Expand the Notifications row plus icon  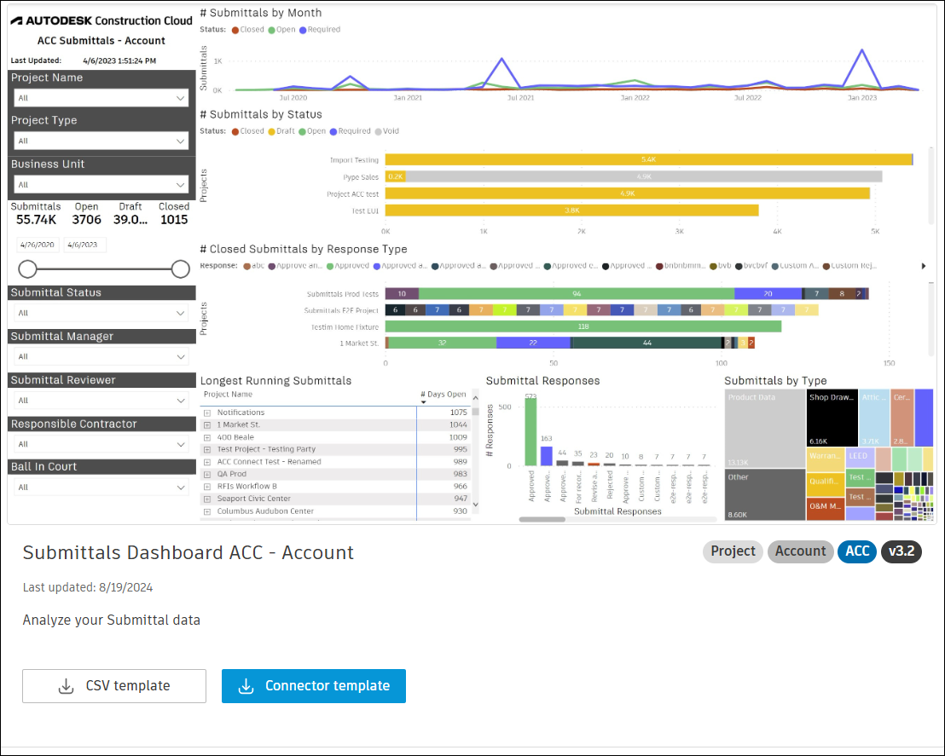[x=207, y=413]
